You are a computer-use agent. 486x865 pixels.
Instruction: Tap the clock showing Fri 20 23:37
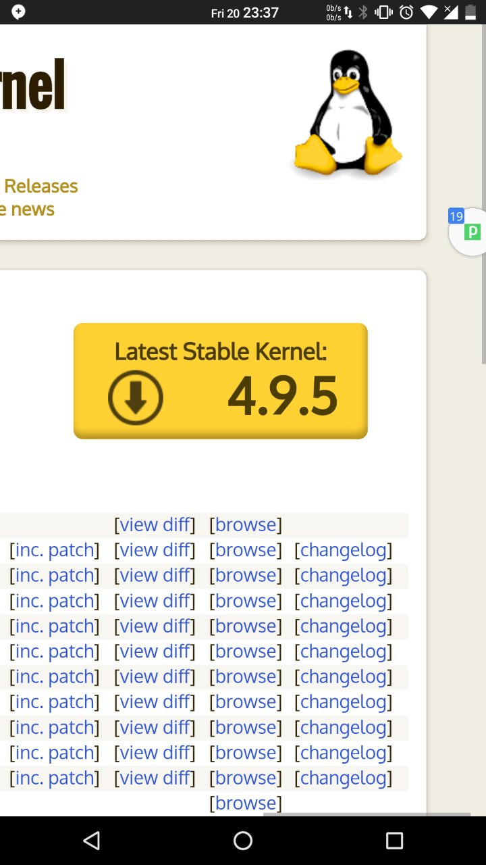(x=245, y=13)
